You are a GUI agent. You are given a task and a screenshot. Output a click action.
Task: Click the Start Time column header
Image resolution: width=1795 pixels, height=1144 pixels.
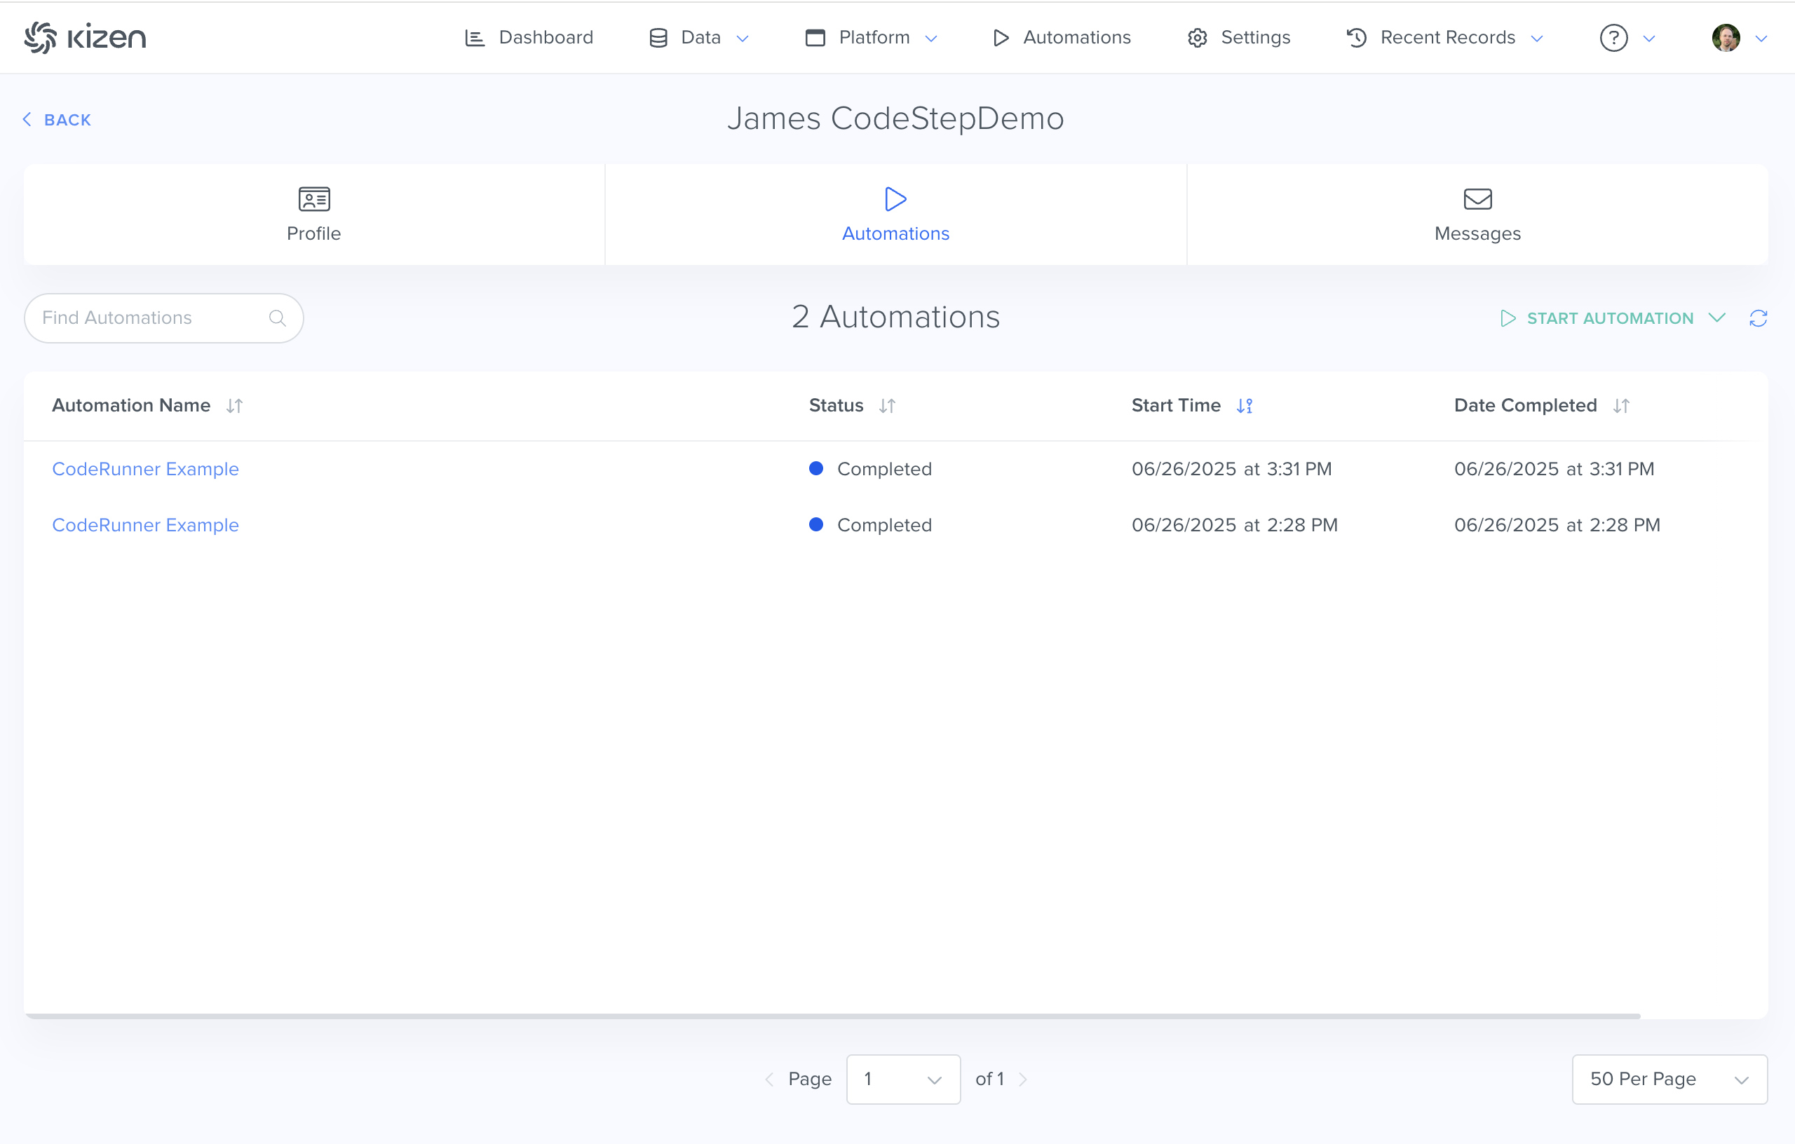[x=1176, y=405]
